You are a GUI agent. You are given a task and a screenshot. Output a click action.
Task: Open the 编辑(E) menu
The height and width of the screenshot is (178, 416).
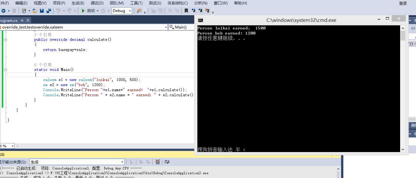(x=21, y=3)
